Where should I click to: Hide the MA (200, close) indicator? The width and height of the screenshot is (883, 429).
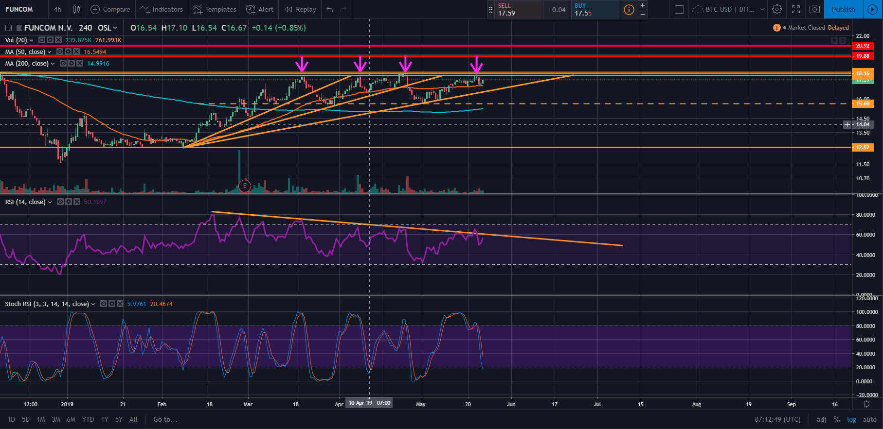coord(63,63)
